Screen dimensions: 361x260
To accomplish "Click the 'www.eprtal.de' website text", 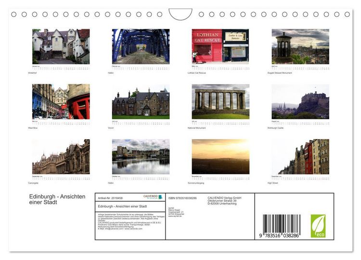I will 175,216.
